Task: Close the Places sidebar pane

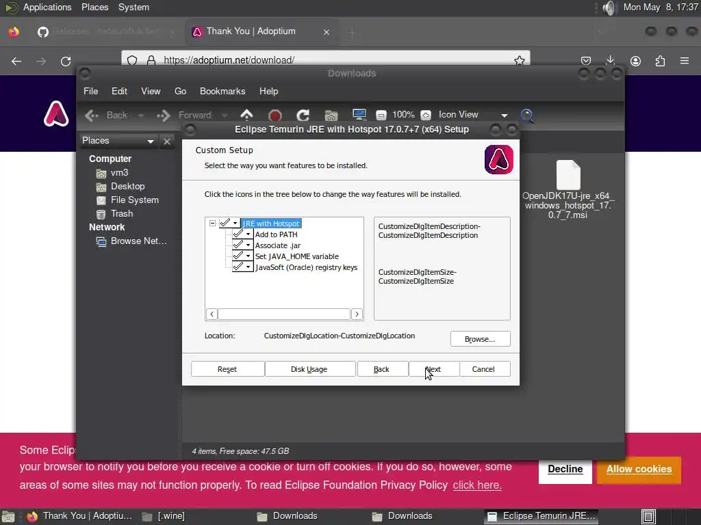Action: pos(167,142)
